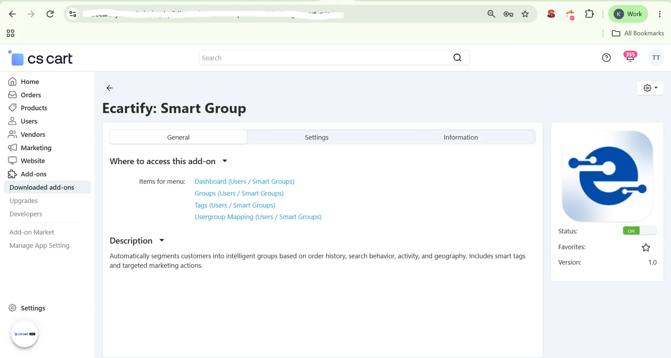Click the cs cart logo

41,58
